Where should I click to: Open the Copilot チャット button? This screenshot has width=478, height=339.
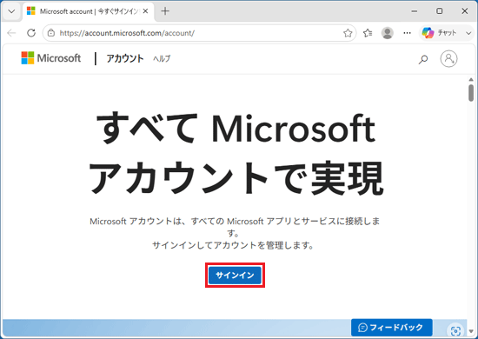(x=440, y=33)
